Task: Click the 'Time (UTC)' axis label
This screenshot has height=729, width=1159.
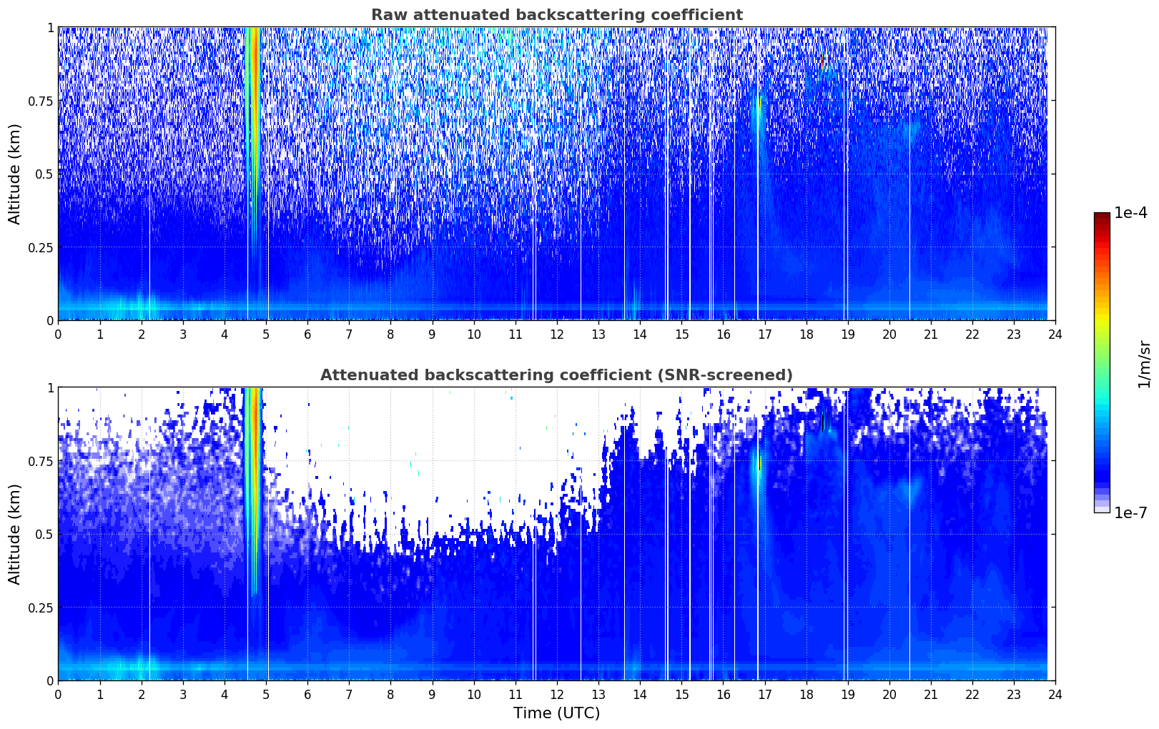Action: coord(556,713)
